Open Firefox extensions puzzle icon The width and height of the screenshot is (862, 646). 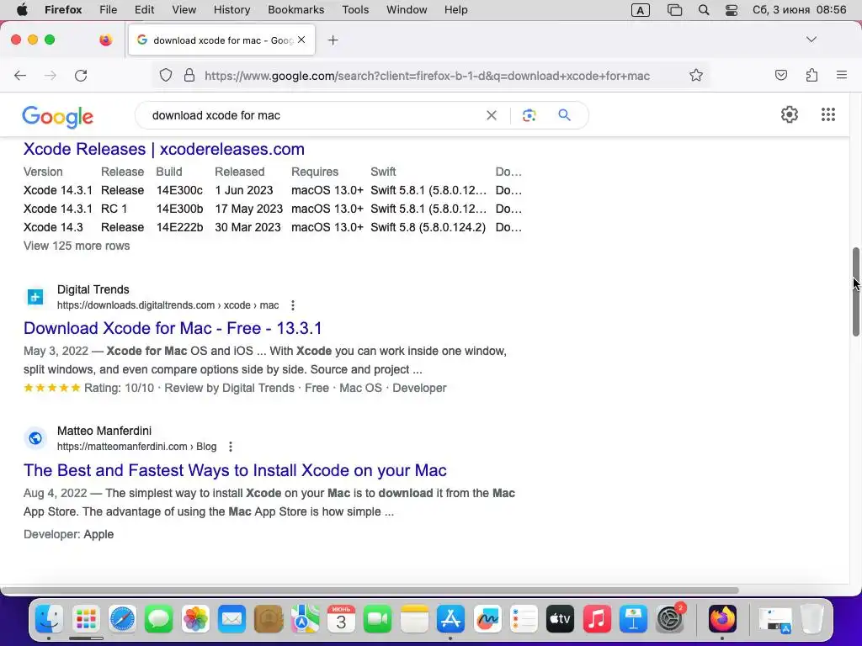pos(811,75)
